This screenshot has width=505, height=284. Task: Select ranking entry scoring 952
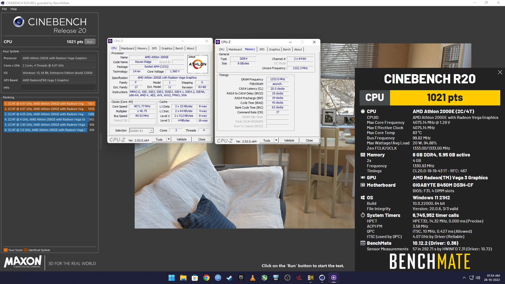[x=49, y=119]
